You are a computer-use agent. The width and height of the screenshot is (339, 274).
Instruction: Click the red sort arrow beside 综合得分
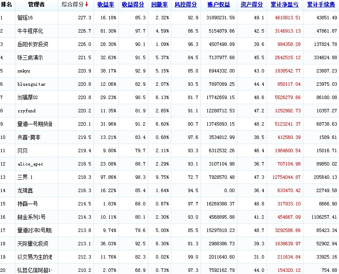point(87,5)
